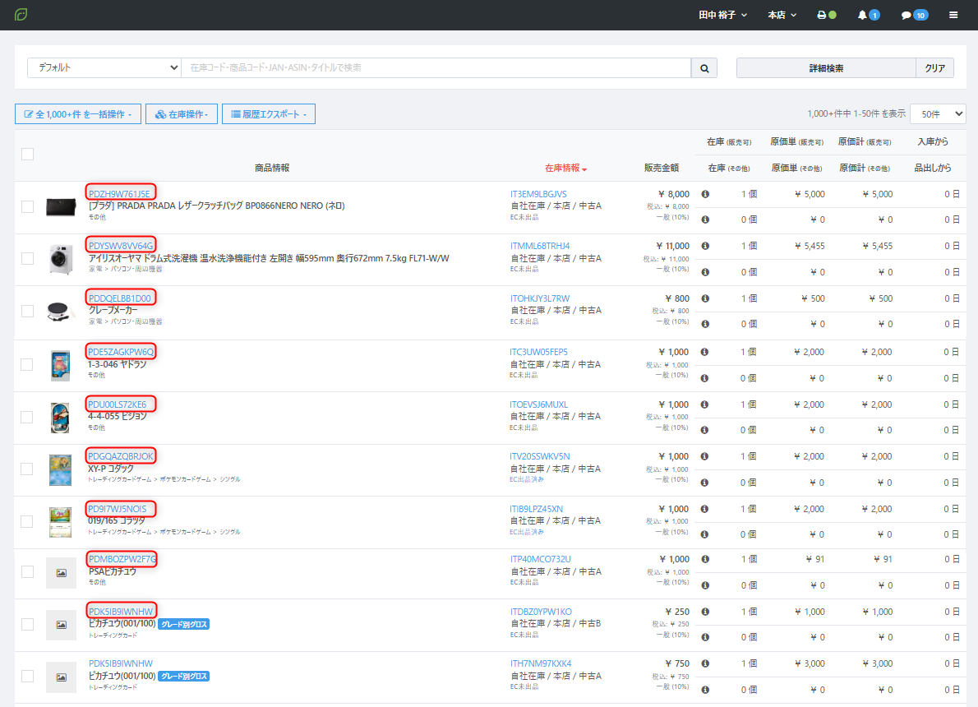Click the washing machine product thumbnail
Screen dimensions: 978x707
pos(61,258)
